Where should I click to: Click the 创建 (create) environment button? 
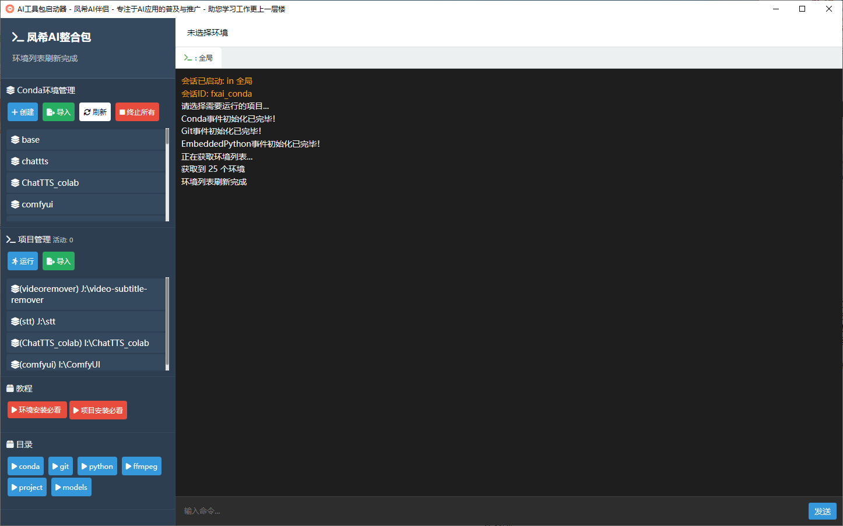(23, 112)
